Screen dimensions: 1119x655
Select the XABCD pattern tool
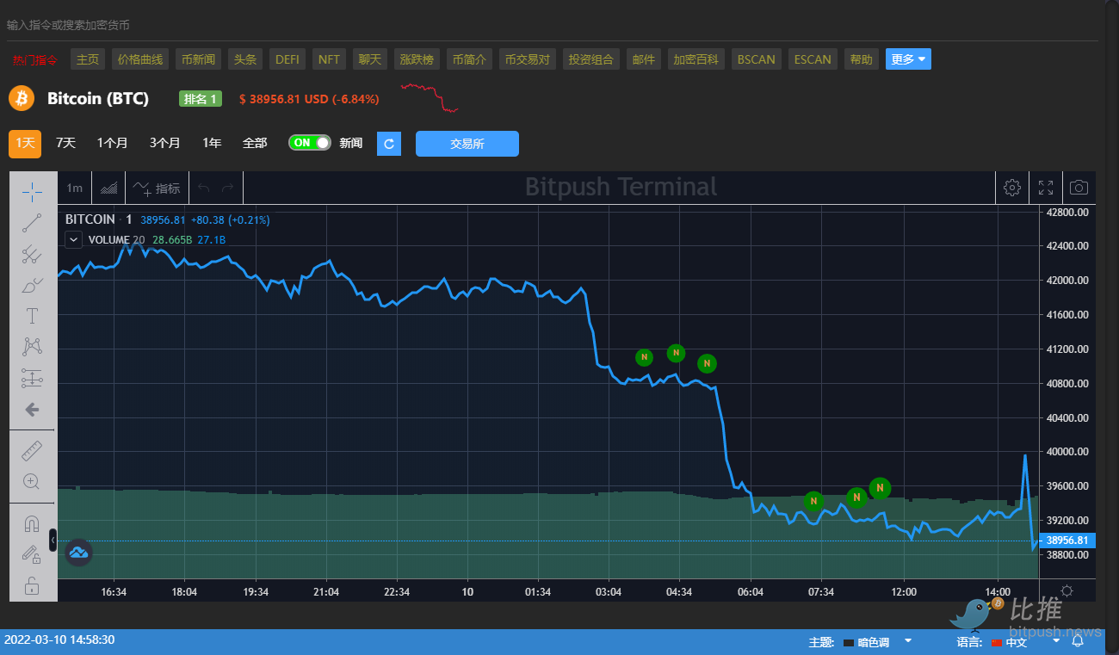[32, 347]
